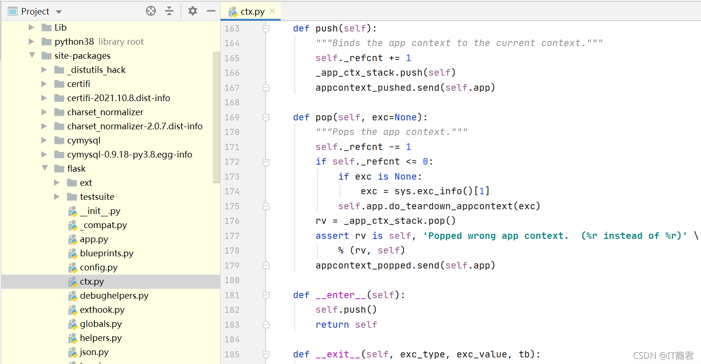Fold the push method at line 163
This screenshot has height=364, width=701.
(x=266, y=29)
